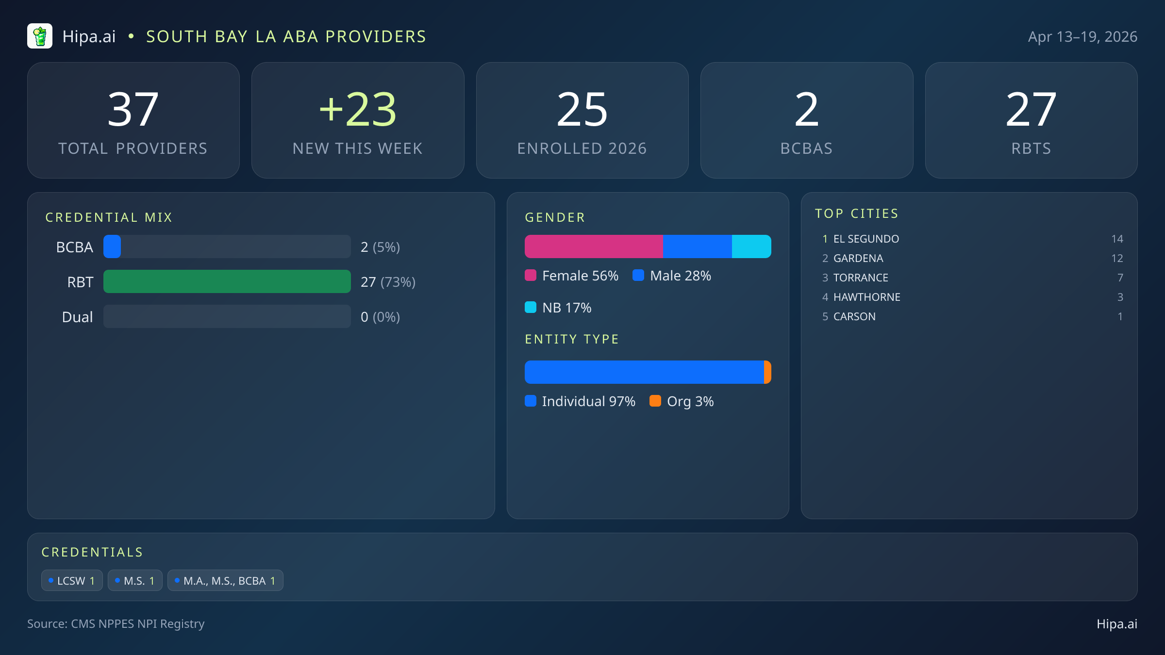
Task: Click the Hipa.ai cup logo icon
Action: tap(40, 36)
